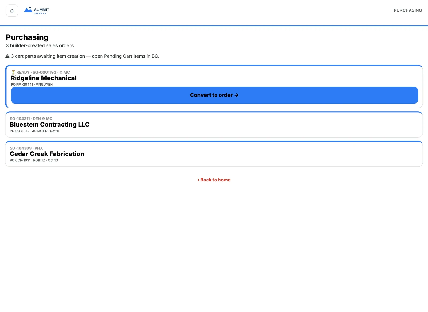
Task: Click the SUMMIT SUPPLY brand text
Action: [x=41, y=11]
